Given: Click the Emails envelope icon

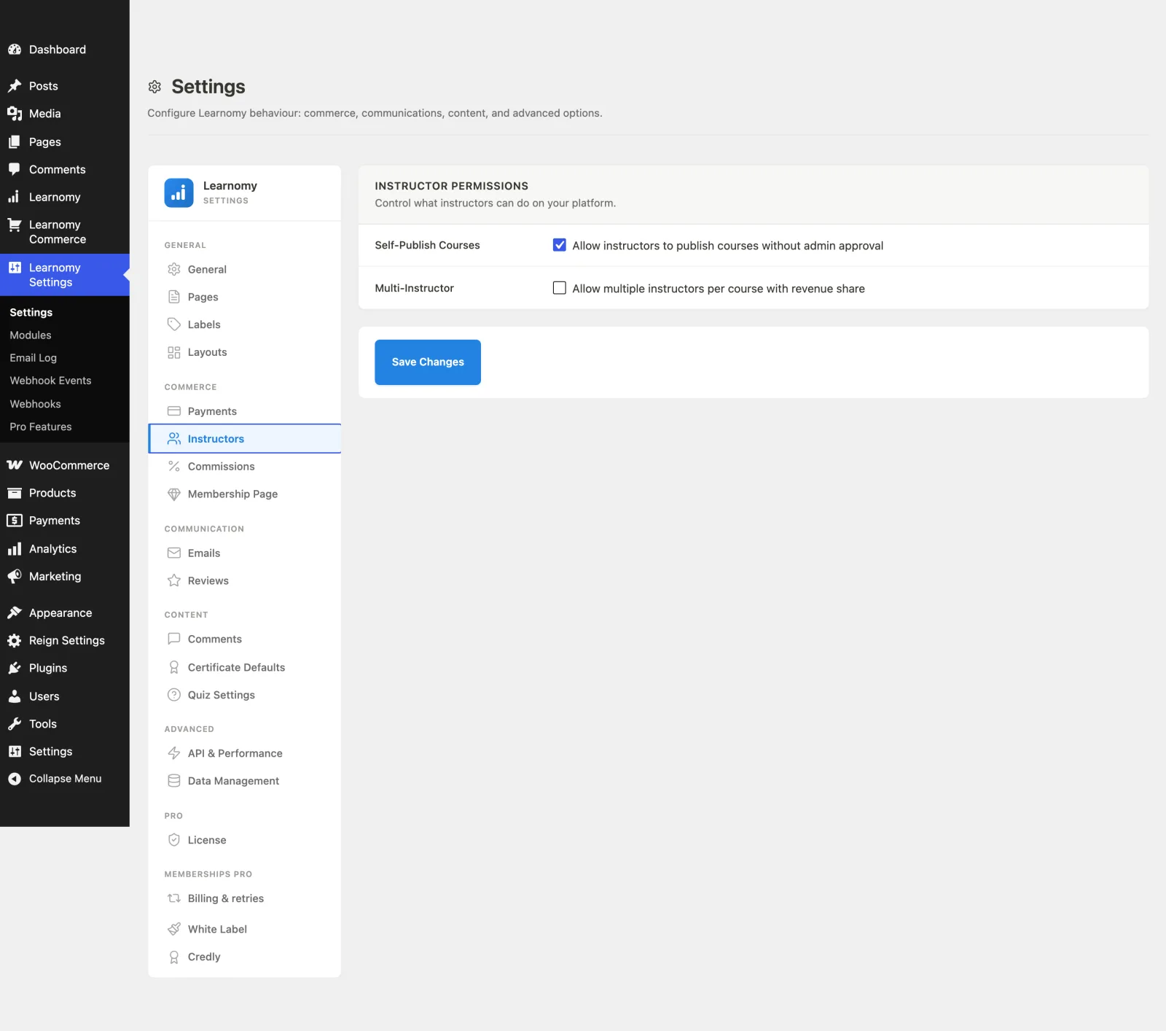Looking at the screenshot, I should coord(174,553).
